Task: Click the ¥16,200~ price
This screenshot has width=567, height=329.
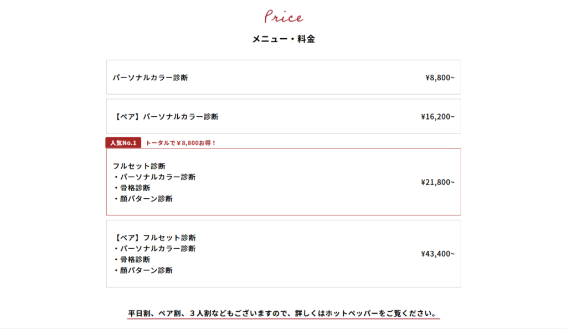Action: [437, 117]
